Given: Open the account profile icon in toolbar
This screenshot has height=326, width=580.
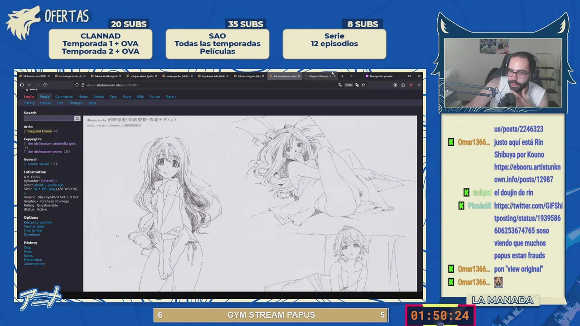Looking at the screenshot, I should (x=395, y=85).
